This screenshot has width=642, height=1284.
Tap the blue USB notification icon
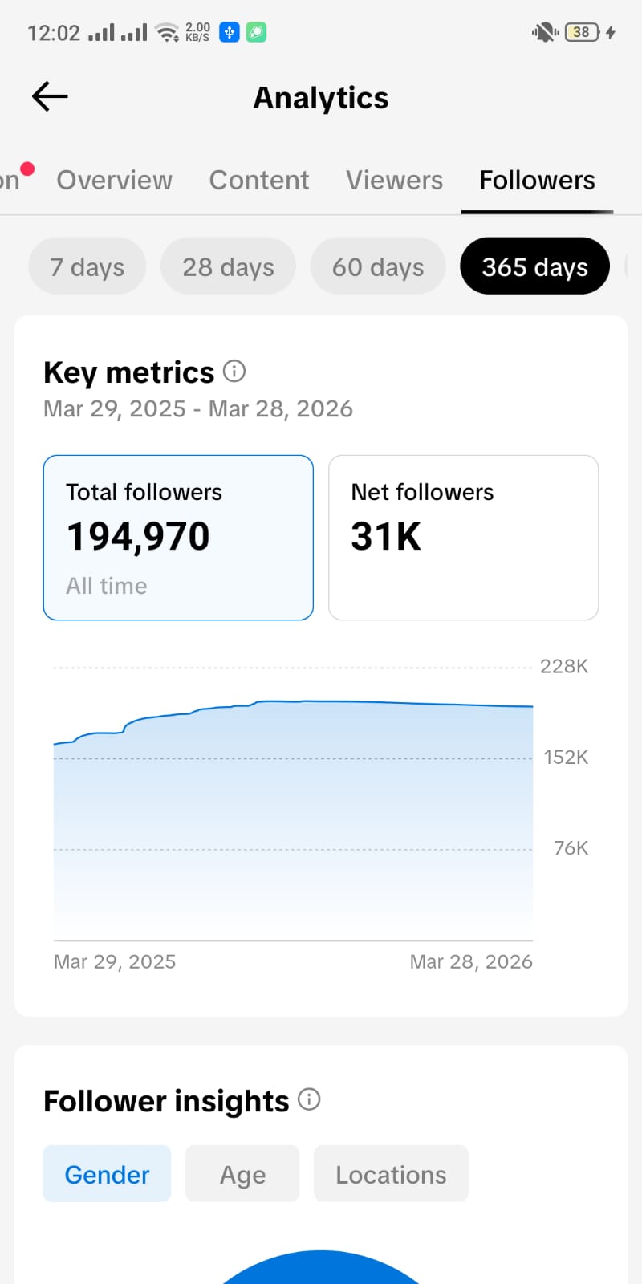click(x=230, y=32)
